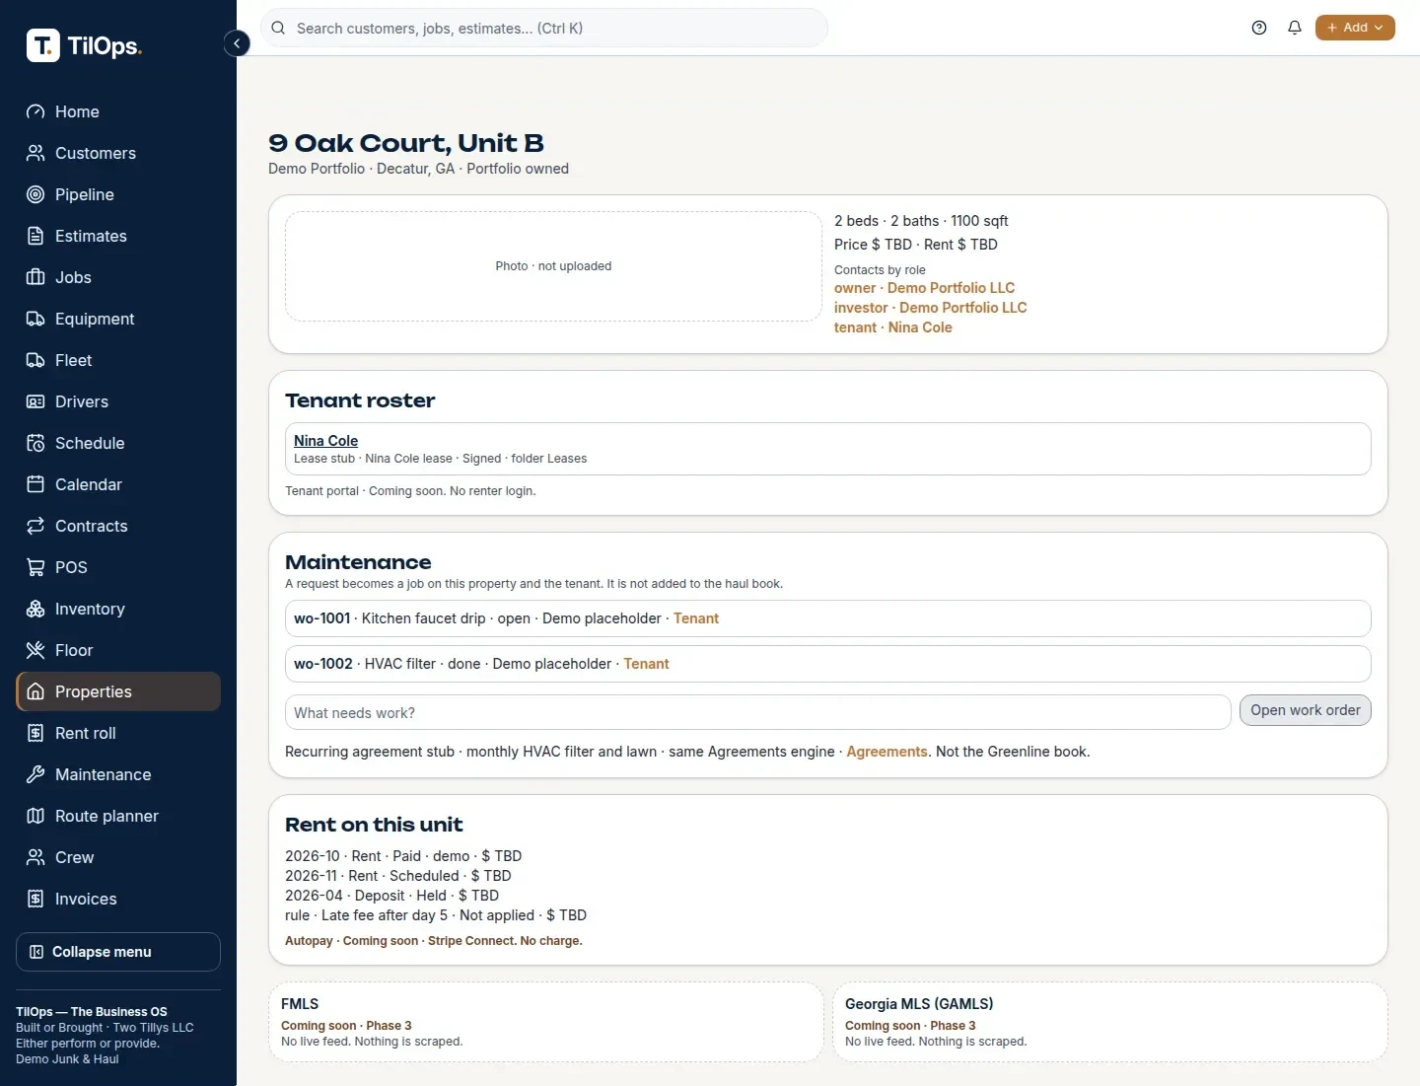Screen dimensions: 1420x1086
Task: Click the Schedule calendar-clock icon
Action: 35,443
